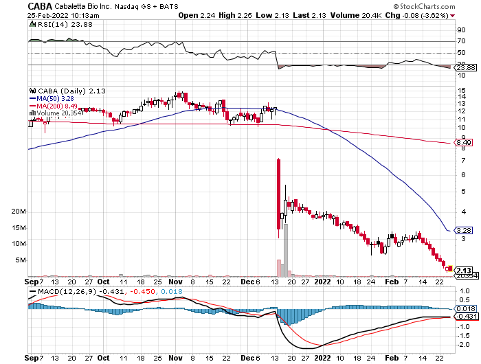The width and height of the screenshot is (481, 364).
Task: Click the 25-Feb-2022 10:13am timestamp
Action: pos(63,15)
